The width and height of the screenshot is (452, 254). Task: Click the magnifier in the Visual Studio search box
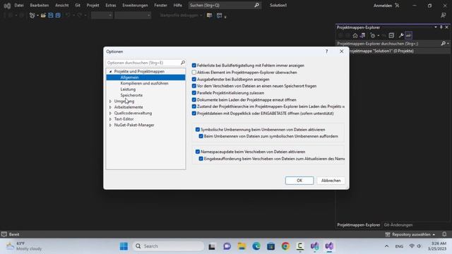[x=256, y=5]
